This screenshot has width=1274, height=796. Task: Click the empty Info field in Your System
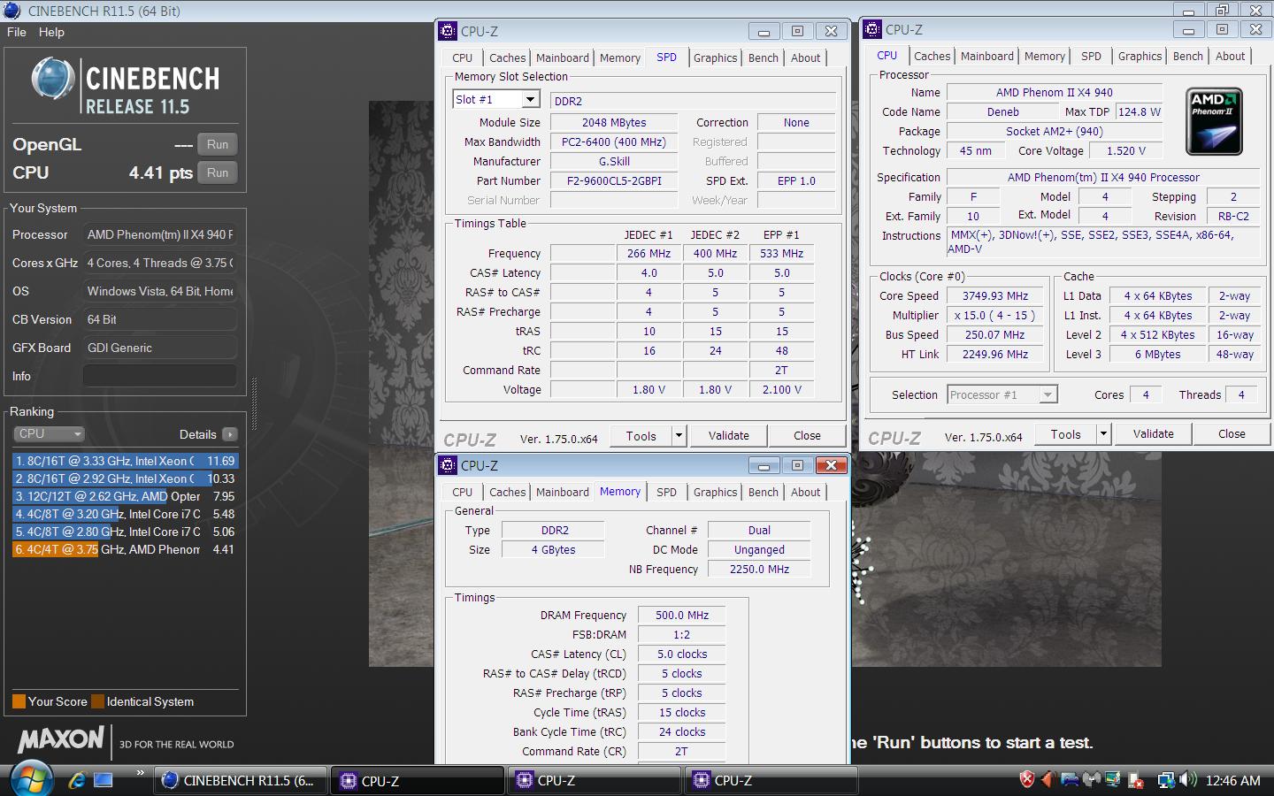[160, 376]
